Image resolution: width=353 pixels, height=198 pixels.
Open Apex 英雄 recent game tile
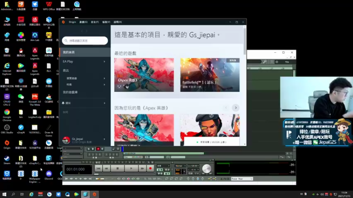pyautogui.click(x=144, y=75)
